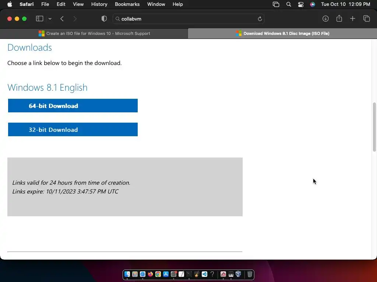Open Safari from the Dock
The height and width of the screenshot is (282, 377).
[x=142, y=274]
